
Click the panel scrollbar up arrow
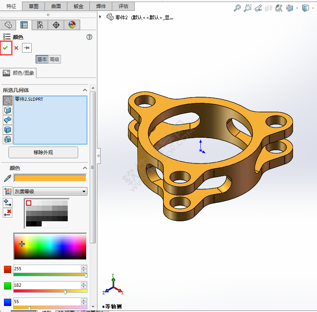pyautogui.click(x=93, y=88)
